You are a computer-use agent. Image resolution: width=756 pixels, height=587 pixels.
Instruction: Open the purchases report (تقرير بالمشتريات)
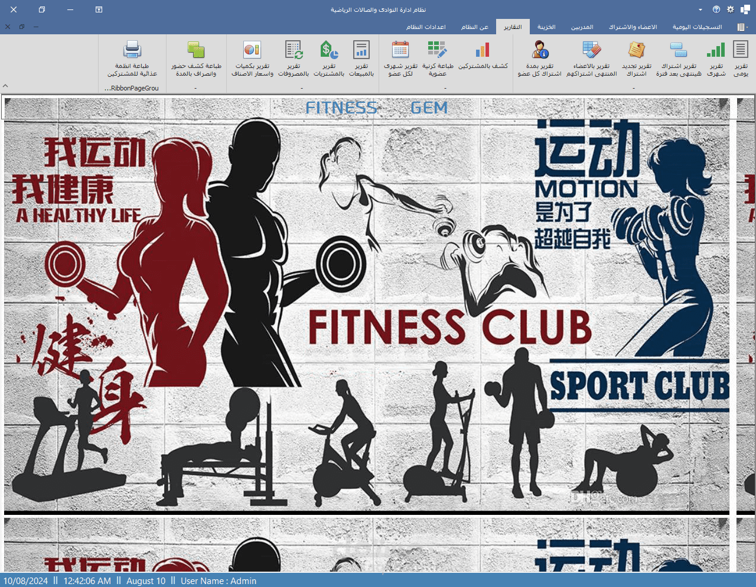point(329,58)
